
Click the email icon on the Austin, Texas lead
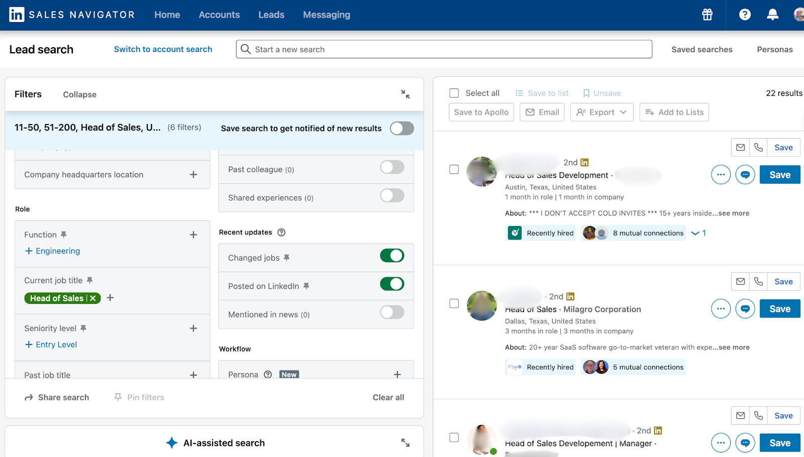(740, 147)
